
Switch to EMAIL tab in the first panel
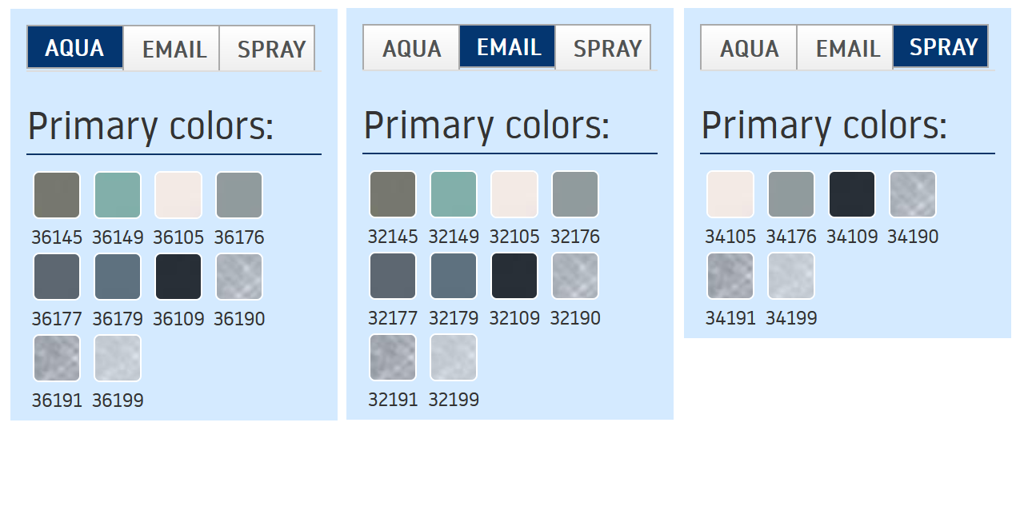point(172,49)
